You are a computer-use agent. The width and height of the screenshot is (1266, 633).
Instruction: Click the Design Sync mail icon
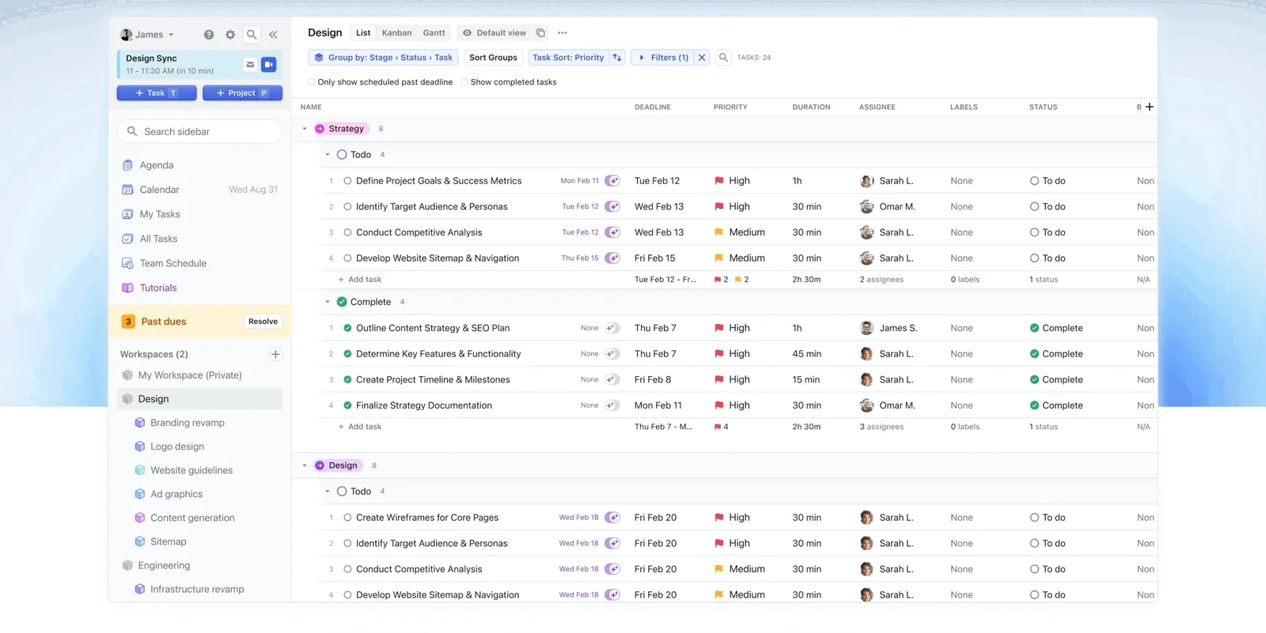[x=250, y=65]
